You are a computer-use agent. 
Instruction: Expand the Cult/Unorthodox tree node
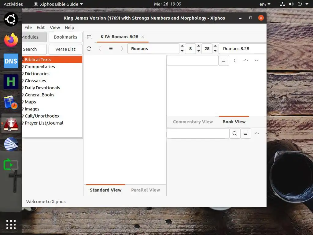23,116
